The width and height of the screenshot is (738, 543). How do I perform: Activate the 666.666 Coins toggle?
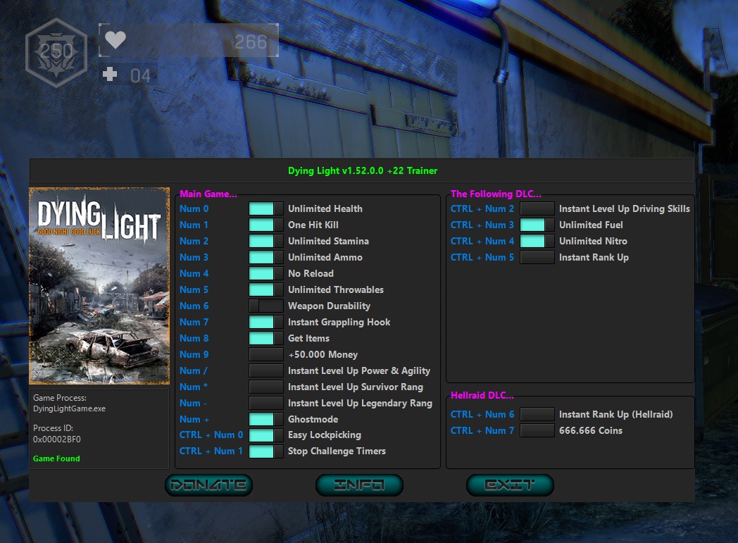(537, 430)
